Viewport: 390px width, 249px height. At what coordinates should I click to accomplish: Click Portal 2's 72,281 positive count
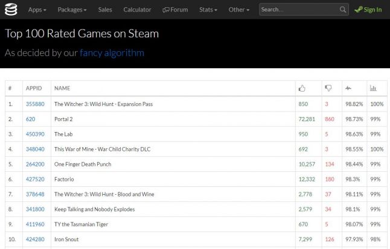click(307, 119)
